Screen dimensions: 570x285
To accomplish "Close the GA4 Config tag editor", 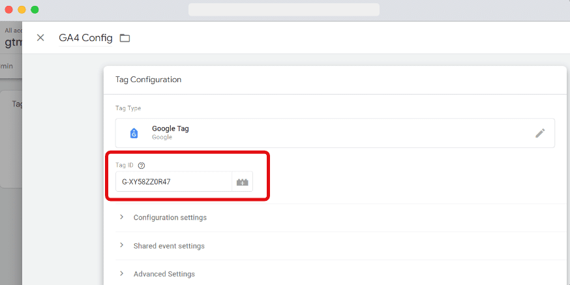I will (x=40, y=38).
